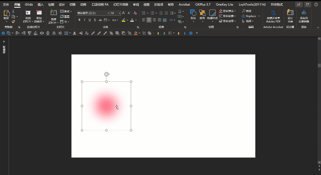Apply the font color A swatch
This screenshot has width=321, height=175.
[132, 20]
